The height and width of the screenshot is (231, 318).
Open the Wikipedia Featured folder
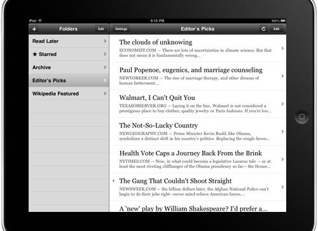pyautogui.click(x=69, y=94)
